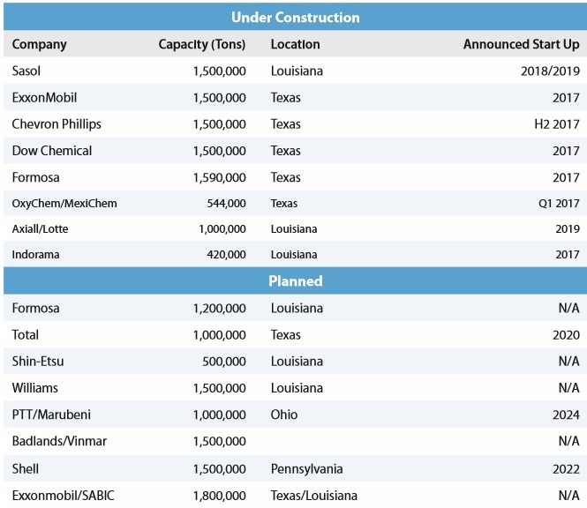Click the 'Capacity (Tons)' column header
Viewport: 587px width, 508px height.
click(202, 44)
